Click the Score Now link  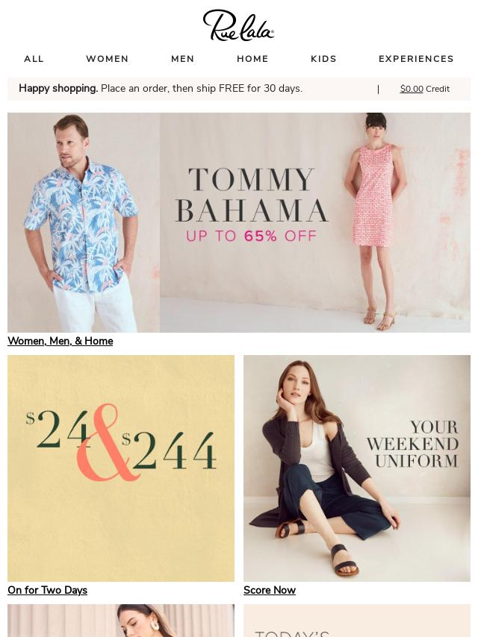click(270, 590)
